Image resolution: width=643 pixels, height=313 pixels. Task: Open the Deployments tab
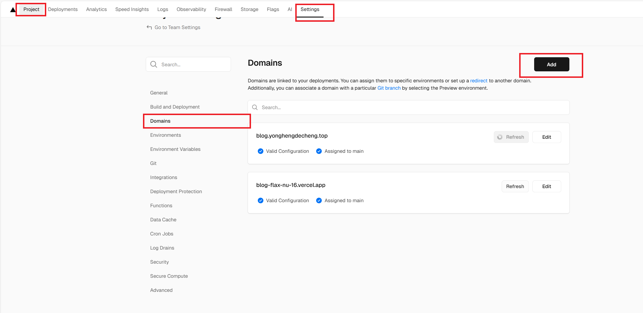click(63, 9)
